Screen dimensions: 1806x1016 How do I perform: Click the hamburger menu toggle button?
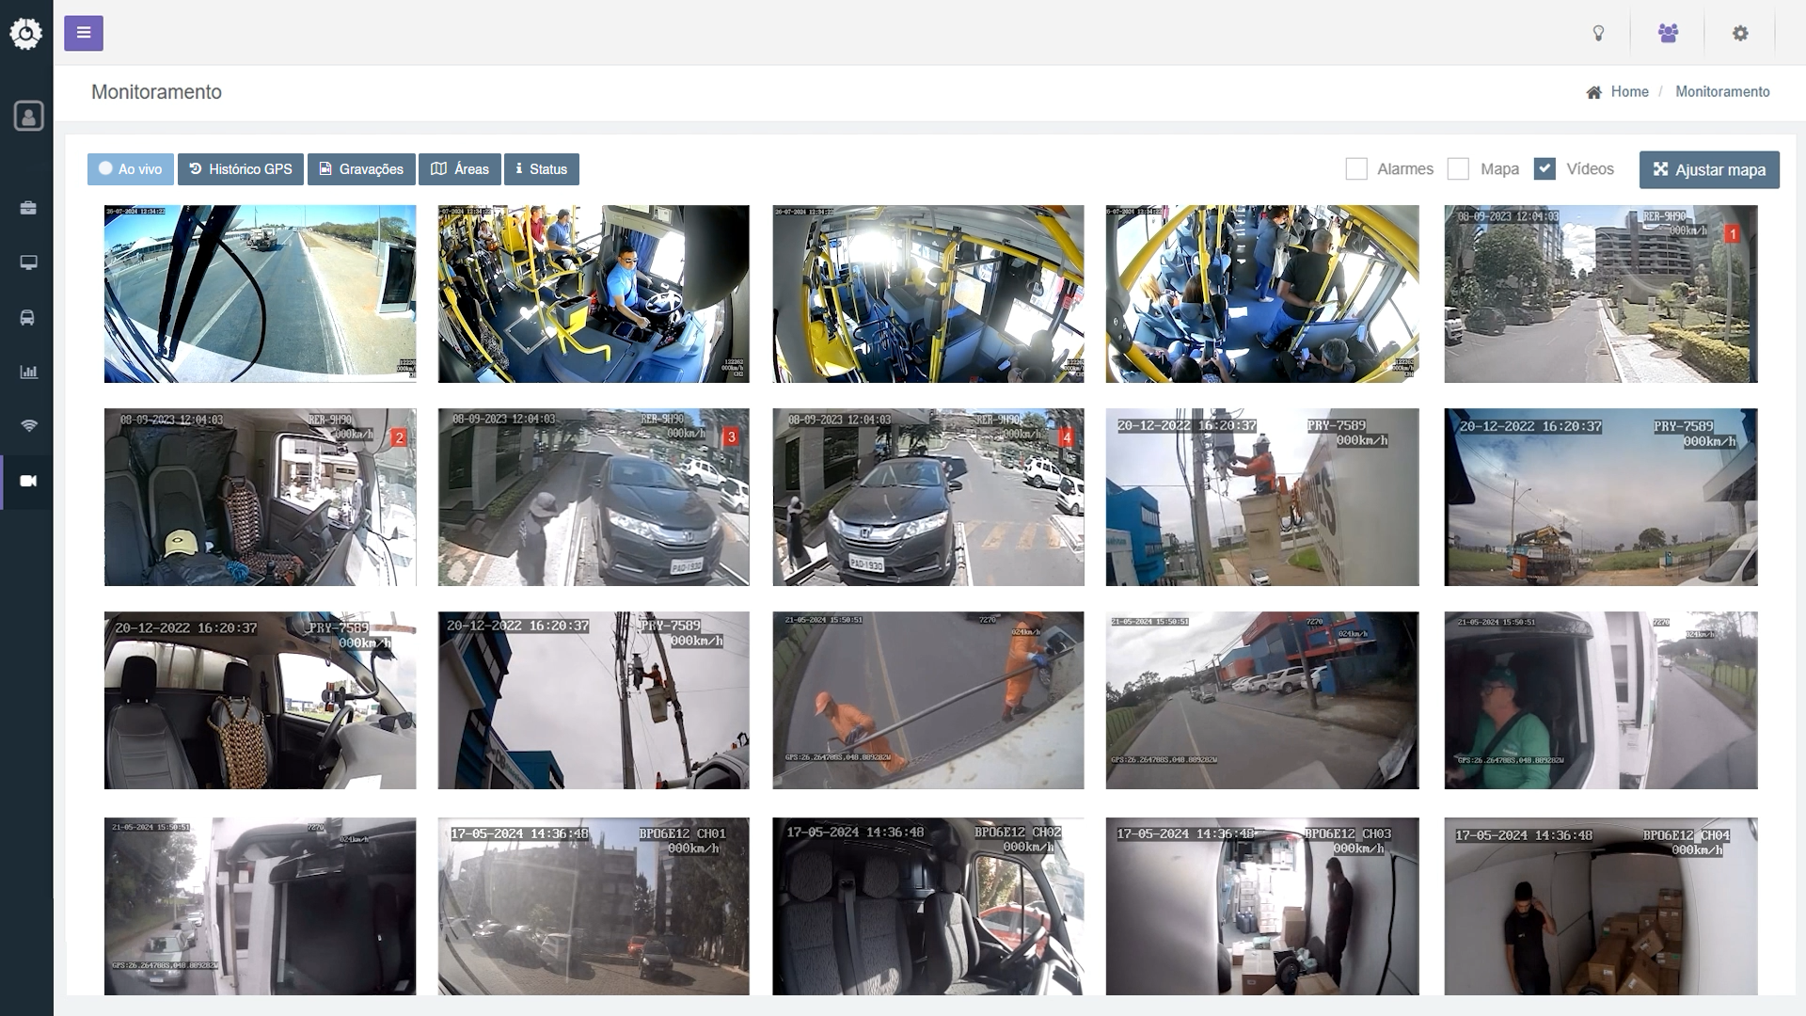pos(84,34)
